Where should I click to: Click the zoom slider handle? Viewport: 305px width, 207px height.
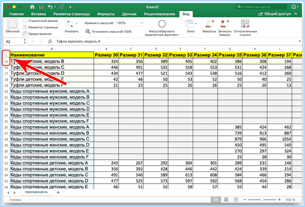pyautogui.click(x=262, y=199)
